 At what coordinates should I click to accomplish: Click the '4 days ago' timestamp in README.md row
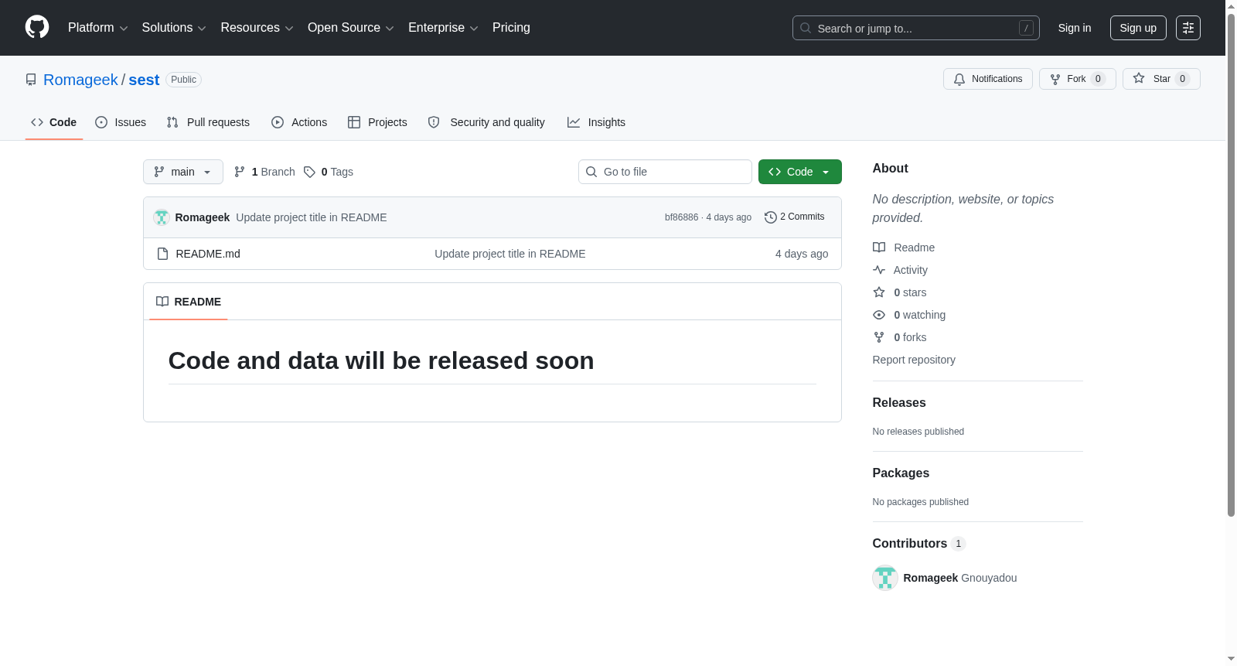click(802, 254)
